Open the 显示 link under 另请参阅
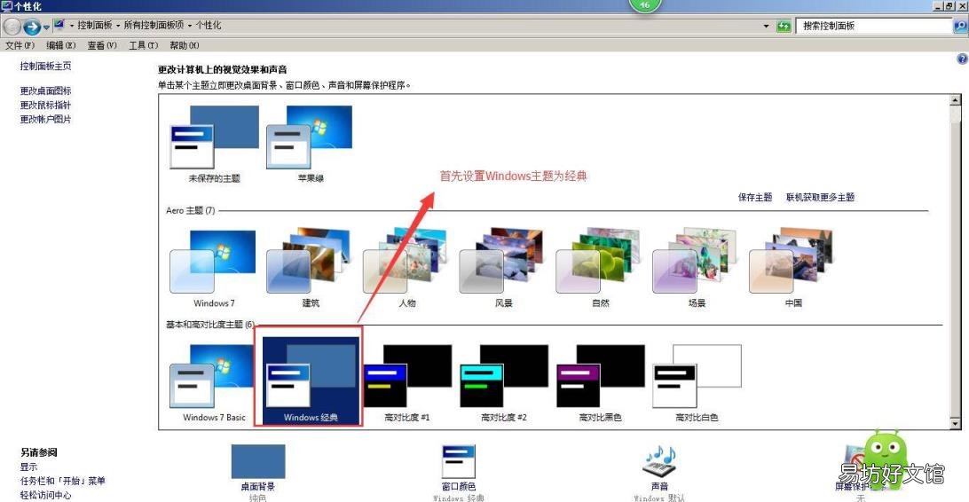 (28, 467)
